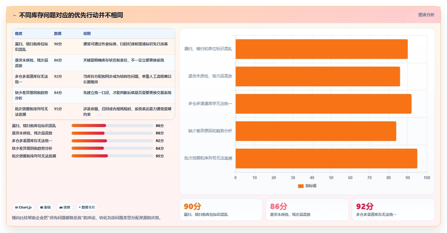Click the footer note starting 横向比较帮助企业
The image size is (447, 233).
click(x=87, y=218)
